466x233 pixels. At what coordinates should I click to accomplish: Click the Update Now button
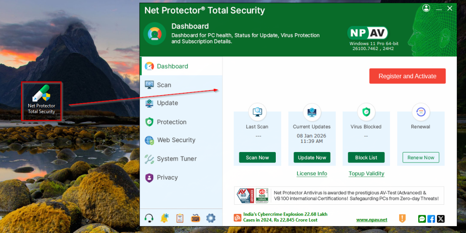tap(312, 157)
